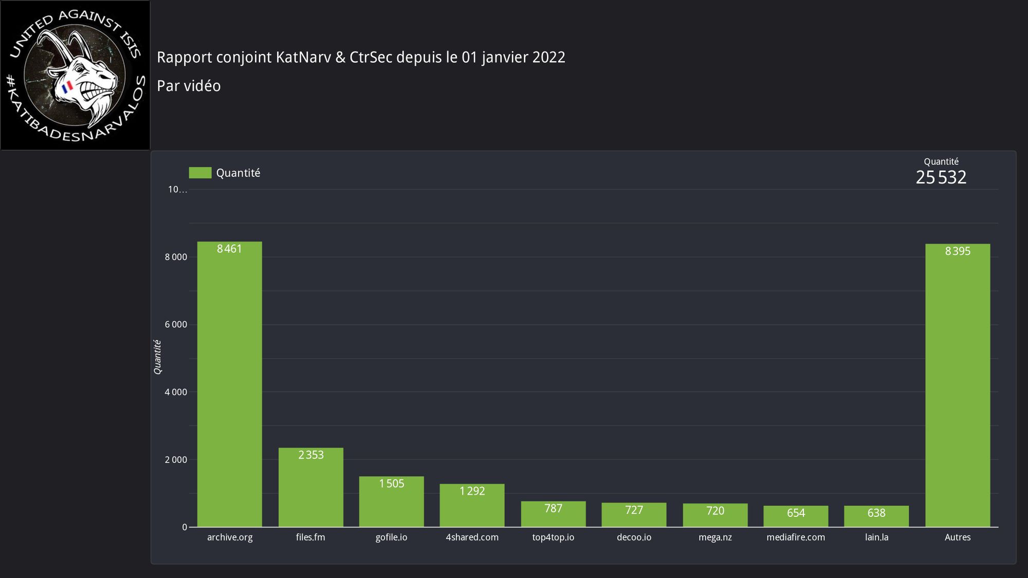1028x578 pixels.
Task: Click the 4shared.com axis label
Action: tap(472, 537)
